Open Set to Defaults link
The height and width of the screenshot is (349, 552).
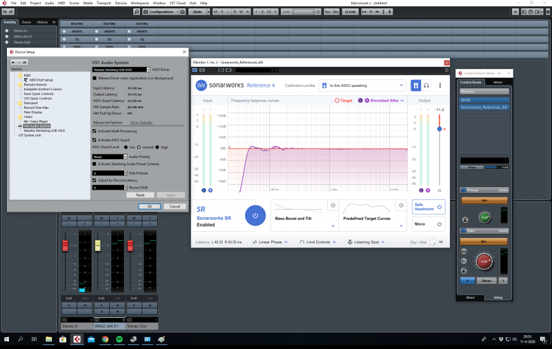click(x=141, y=123)
